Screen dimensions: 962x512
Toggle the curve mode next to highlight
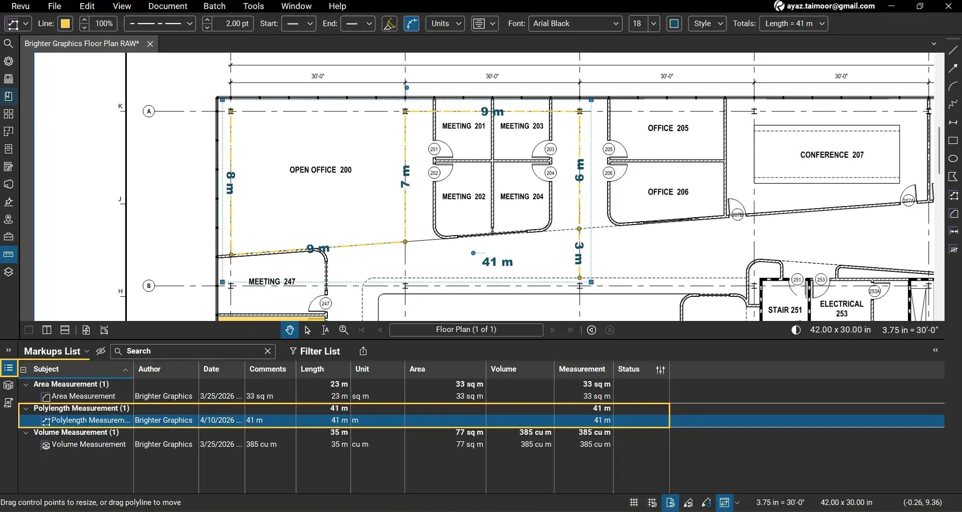pyautogui.click(x=411, y=24)
